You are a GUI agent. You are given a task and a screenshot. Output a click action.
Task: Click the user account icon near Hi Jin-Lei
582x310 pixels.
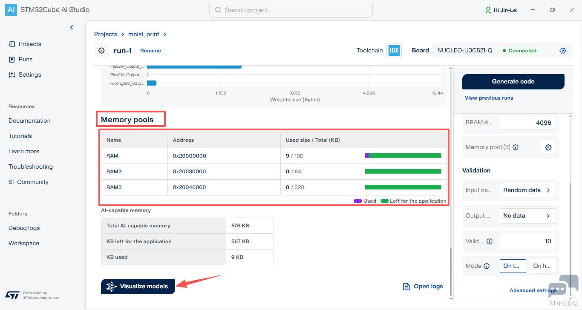(488, 10)
